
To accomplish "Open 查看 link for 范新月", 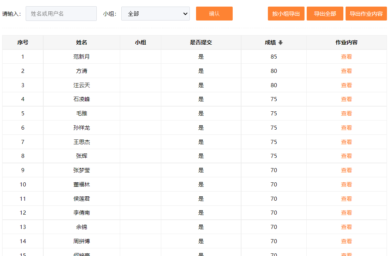I will pos(346,57).
